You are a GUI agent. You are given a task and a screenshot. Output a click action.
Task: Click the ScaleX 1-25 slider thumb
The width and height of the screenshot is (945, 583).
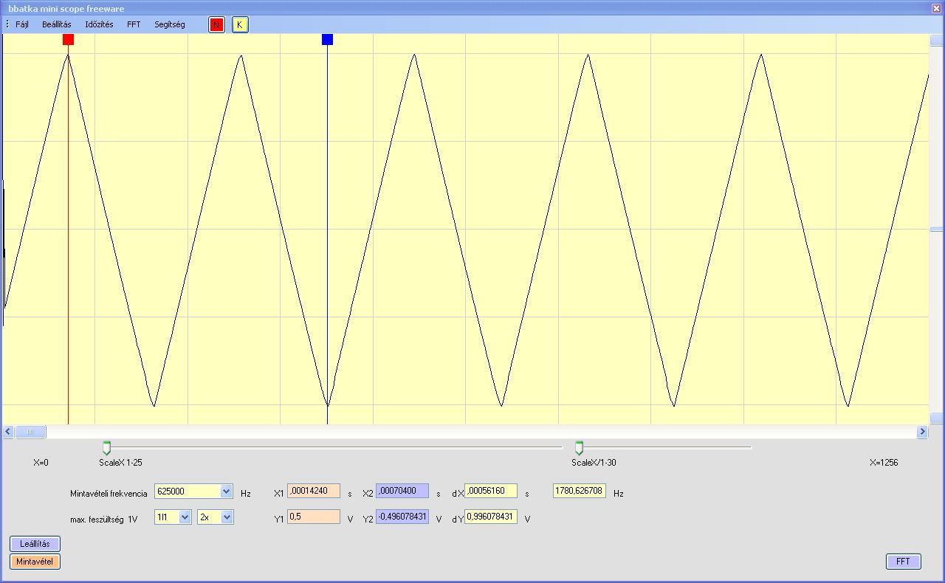point(106,448)
